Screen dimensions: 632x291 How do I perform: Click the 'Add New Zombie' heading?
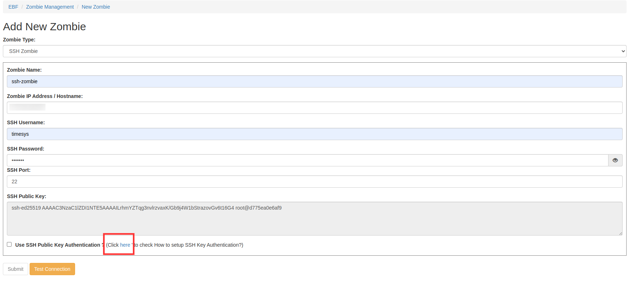pyautogui.click(x=44, y=27)
